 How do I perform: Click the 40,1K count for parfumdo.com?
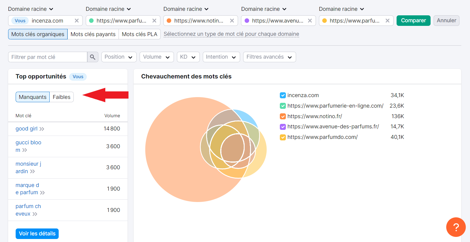tap(397, 137)
